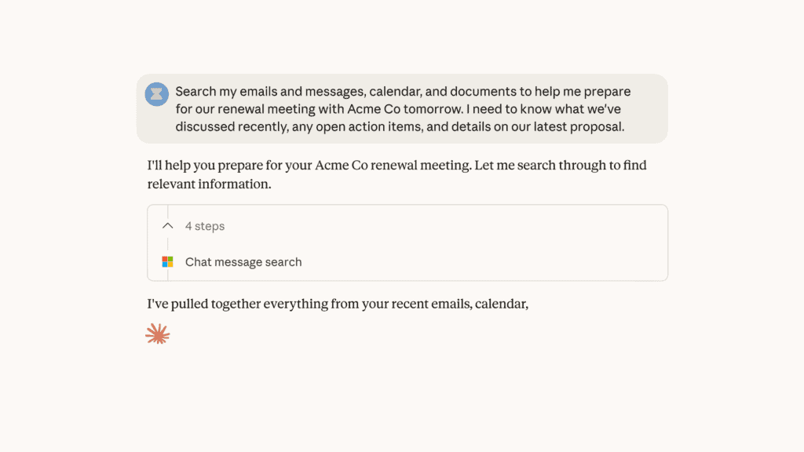Click the "I've pulled together everything" response line
This screenshot has height=452, width=804.
(338, 304)
